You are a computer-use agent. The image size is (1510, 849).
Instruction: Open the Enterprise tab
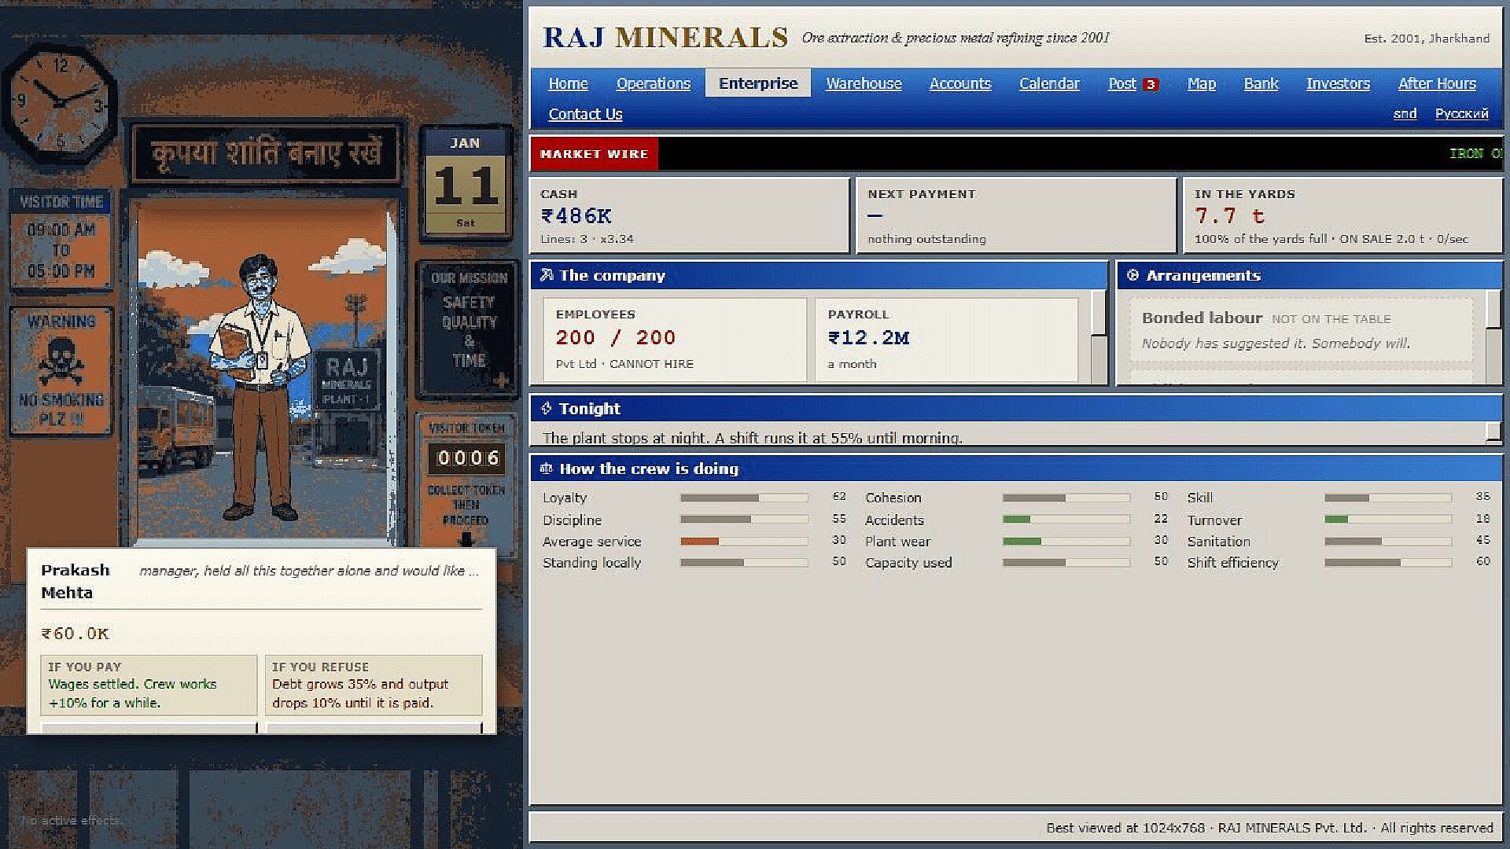pos(758,83)
